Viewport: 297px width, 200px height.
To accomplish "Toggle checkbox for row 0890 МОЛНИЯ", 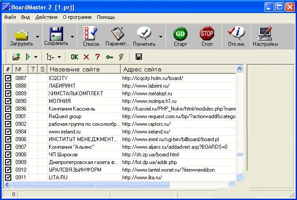I will click(x=8, y=101).
